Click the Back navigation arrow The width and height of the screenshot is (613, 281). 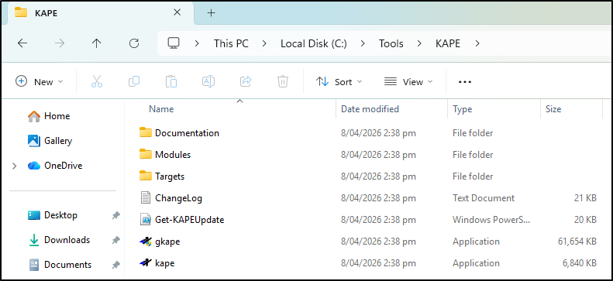22,43
